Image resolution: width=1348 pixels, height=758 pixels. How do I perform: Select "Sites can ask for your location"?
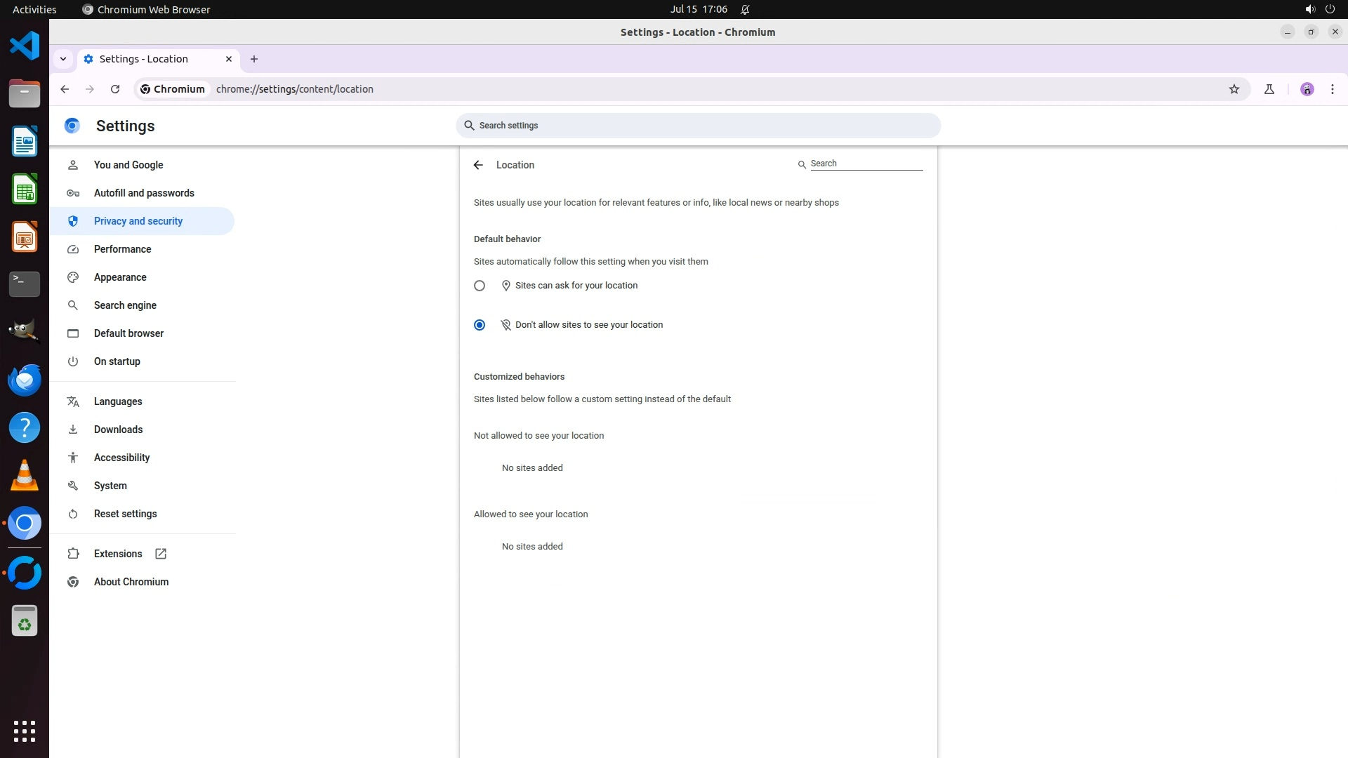tap(480, 286)
